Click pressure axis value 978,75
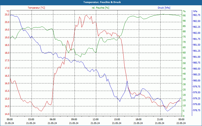Image resolution: width=202 pixels, height=126 pixels. tap(197, 110)
